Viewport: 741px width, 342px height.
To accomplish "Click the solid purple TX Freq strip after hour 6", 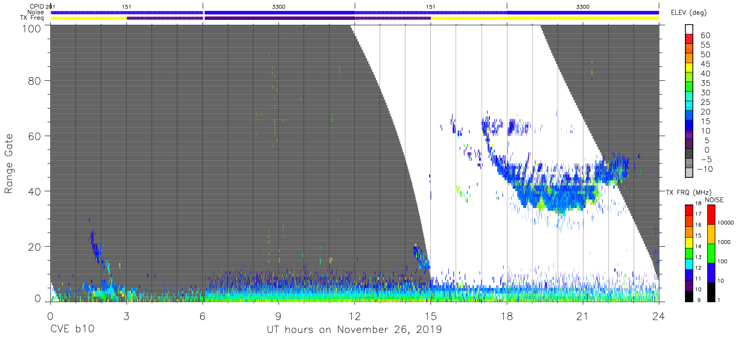I will pyautogui.click(x=279, y=18).
